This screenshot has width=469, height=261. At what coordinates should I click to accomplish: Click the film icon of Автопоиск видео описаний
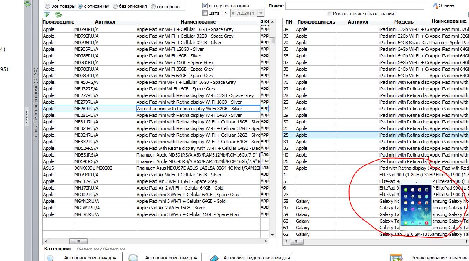(x=214, y=258)
